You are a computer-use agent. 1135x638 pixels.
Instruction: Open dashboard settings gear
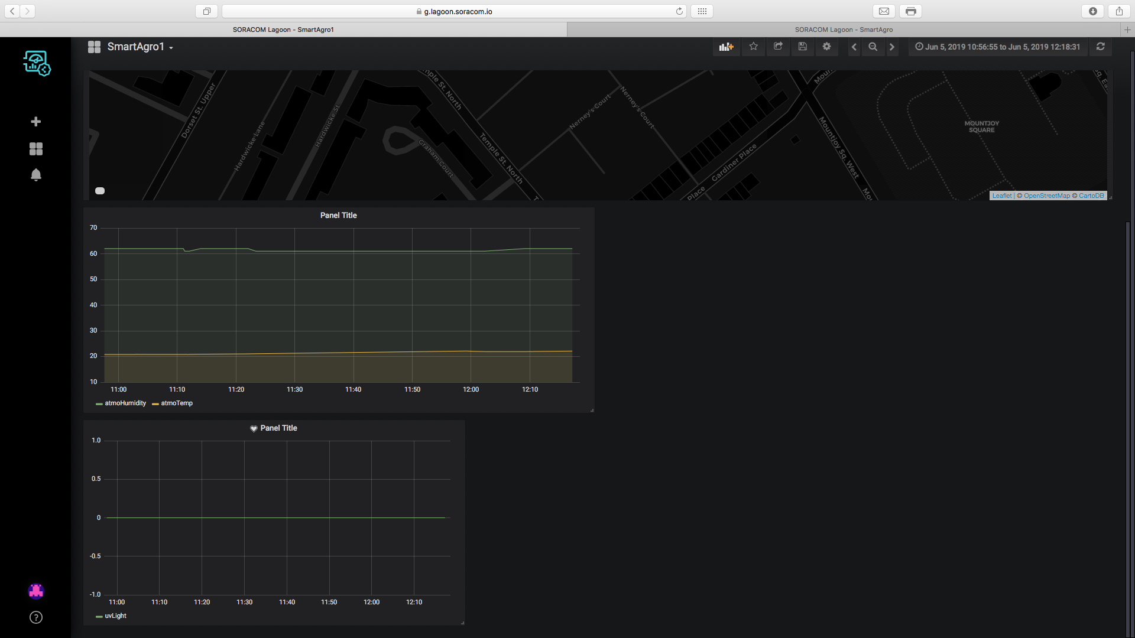[826, 47]
